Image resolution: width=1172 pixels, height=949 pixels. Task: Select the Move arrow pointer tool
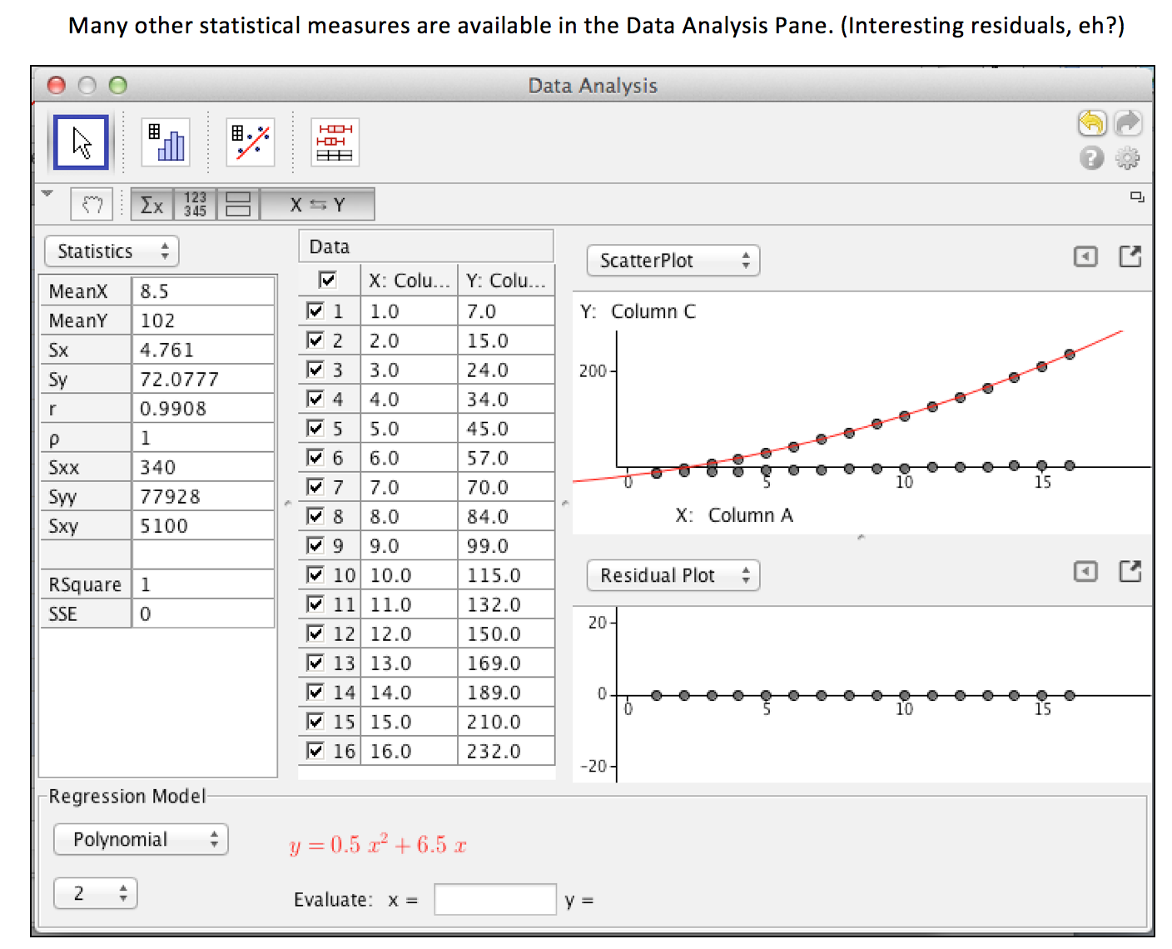point(81,142)
